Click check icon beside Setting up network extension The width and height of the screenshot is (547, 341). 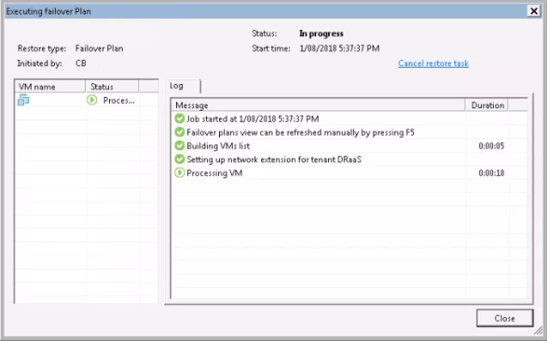pyautogui.click(x=179, y=159)
